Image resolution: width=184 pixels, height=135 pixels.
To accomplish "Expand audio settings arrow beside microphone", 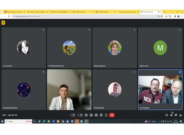I will [x=70, y=115].
